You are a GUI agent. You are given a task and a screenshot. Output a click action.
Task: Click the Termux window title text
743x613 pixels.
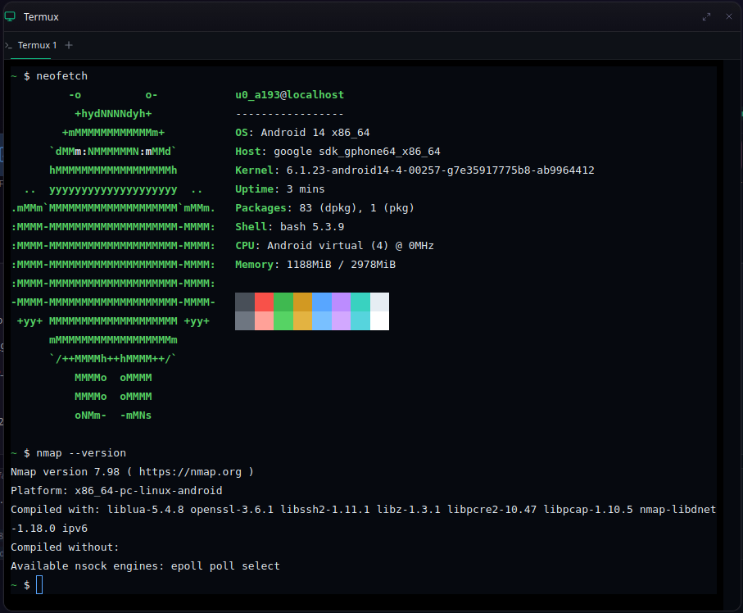pyautogui.click(x=41, y=16)
